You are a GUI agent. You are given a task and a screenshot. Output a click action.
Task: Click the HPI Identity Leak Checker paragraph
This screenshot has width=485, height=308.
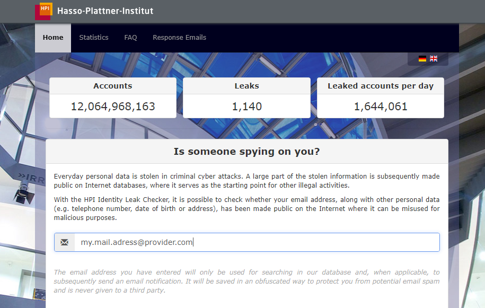click(x=246, y=208)
